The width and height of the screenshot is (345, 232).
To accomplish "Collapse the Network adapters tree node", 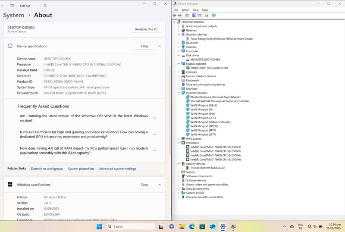I will [179, 93].
